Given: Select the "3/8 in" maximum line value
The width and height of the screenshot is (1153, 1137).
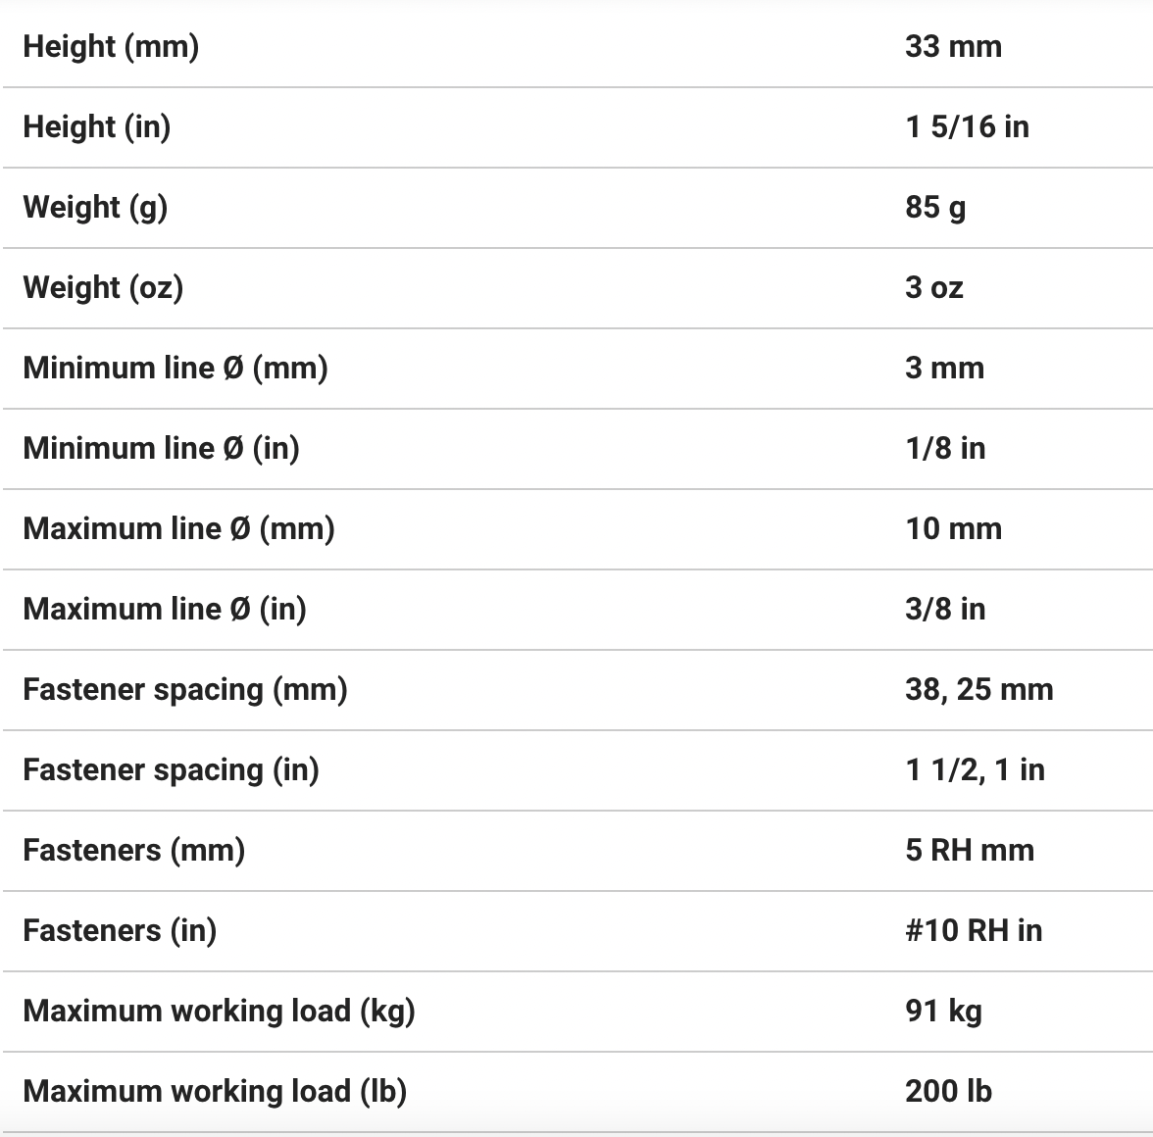Looking at the screenshot, I should click(945, 609).
